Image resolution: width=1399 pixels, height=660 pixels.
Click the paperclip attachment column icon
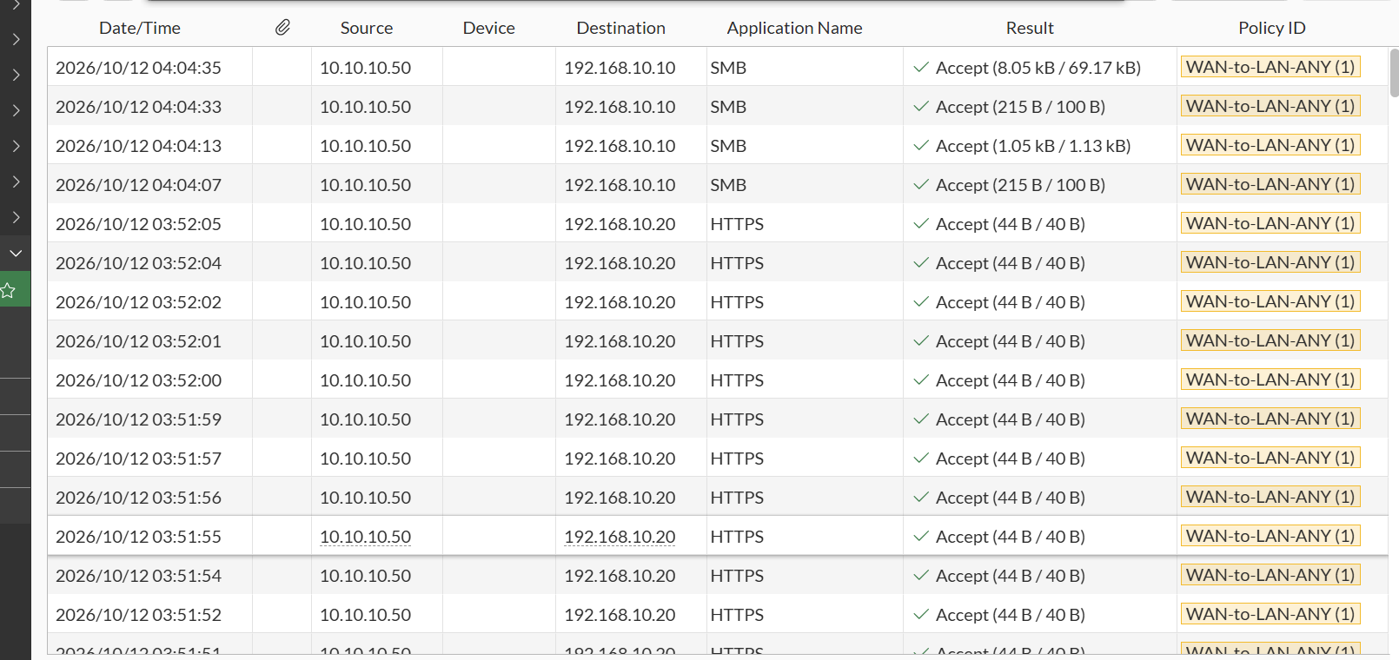pyautogui.click(x=282, y=28)
